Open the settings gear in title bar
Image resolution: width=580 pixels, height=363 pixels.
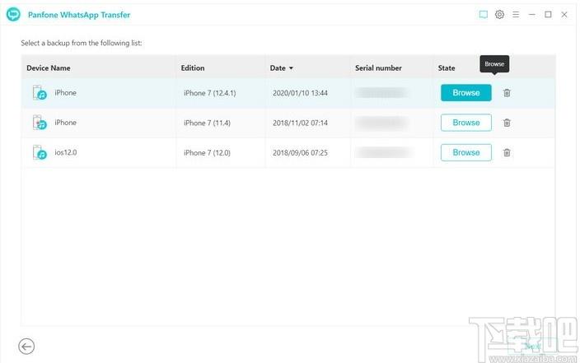[499, 15]
